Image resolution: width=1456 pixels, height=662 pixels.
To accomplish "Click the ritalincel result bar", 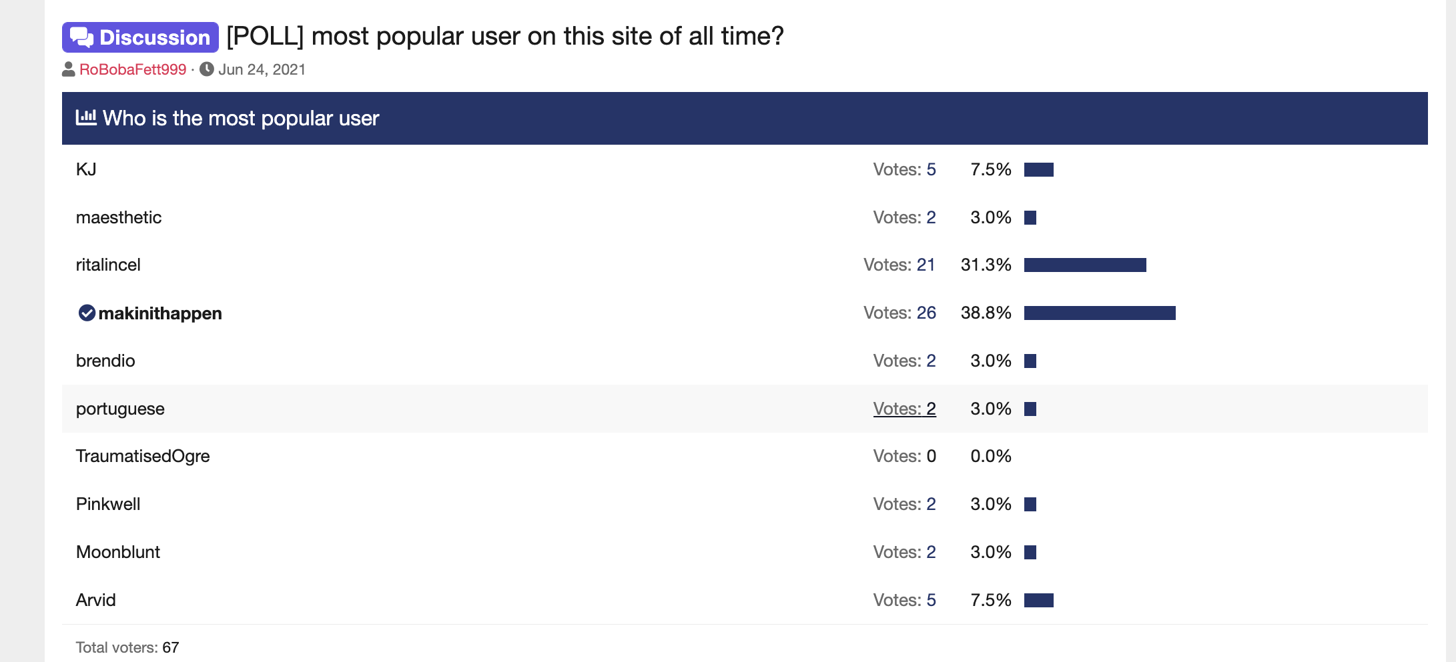I will (1085, 265).
